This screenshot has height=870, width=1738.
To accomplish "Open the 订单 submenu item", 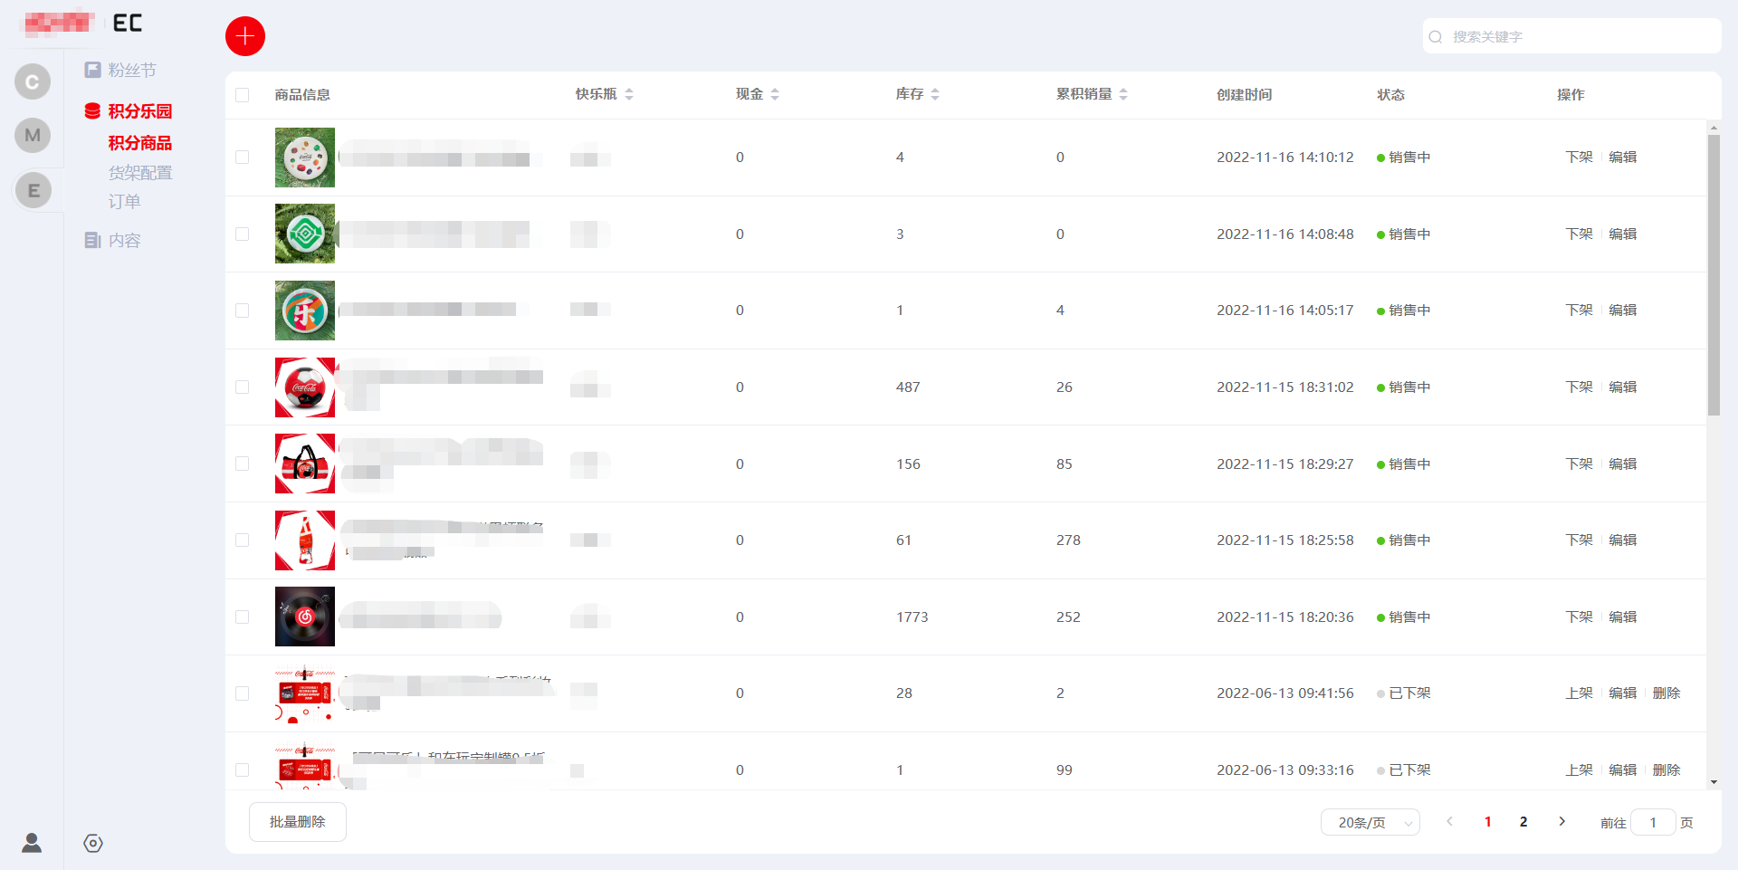I will 125,202.
